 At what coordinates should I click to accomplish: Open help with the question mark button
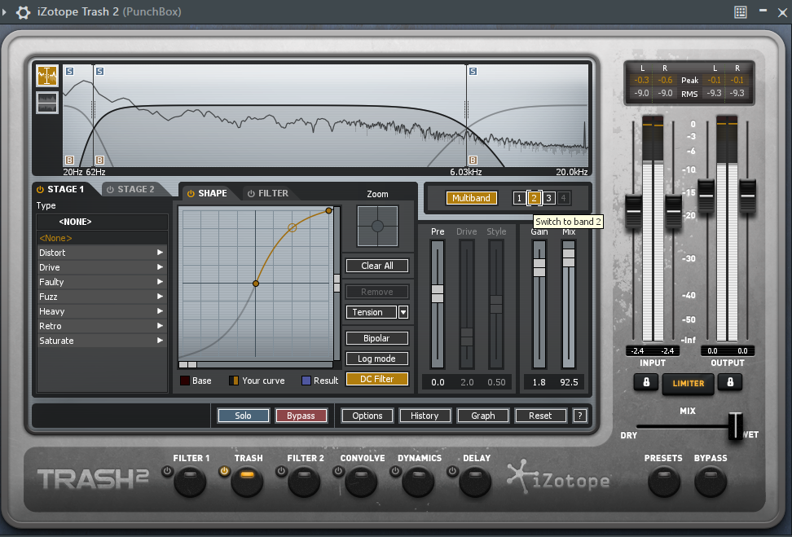580,416
